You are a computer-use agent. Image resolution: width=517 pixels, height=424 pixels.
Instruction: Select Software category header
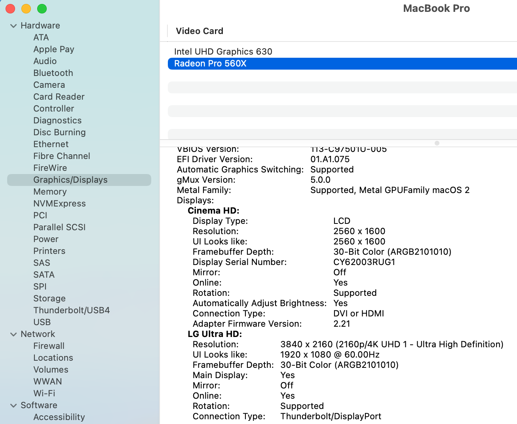coord(39,405)
